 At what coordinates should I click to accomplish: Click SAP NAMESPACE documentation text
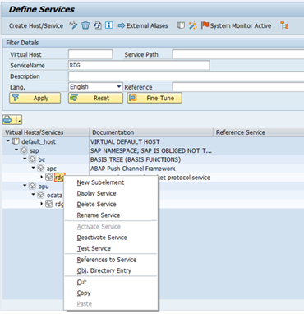(151, 150)
